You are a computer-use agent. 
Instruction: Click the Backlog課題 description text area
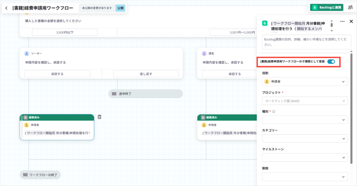pyautogui.click(x=306, y=42)
